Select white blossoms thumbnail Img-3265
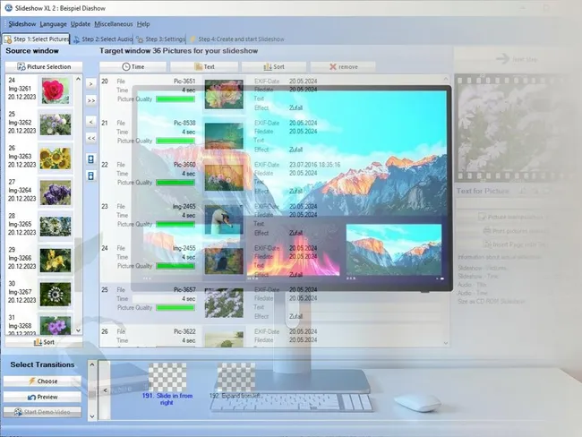The width and height of the screenshot is (582, 437). coord(56,227)
